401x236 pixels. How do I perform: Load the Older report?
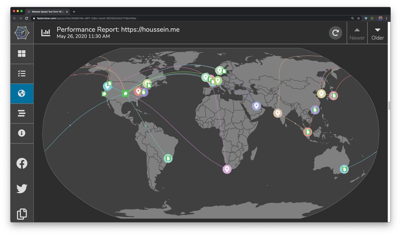point(377,33)
